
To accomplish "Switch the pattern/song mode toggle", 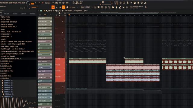I will tap(32, 3).
